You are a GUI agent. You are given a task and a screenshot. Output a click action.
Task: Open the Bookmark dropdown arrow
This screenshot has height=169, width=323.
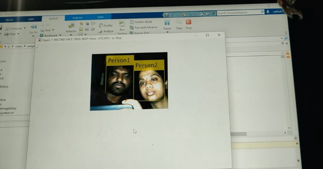(60, 35)
